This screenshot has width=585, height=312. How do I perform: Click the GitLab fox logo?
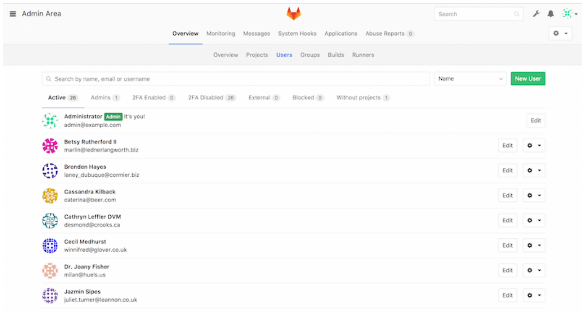(x=293, y=13)
